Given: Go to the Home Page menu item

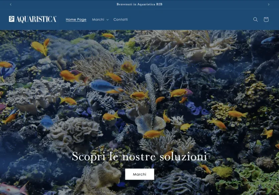Looking at the screenshot, I should click(76, 19).
